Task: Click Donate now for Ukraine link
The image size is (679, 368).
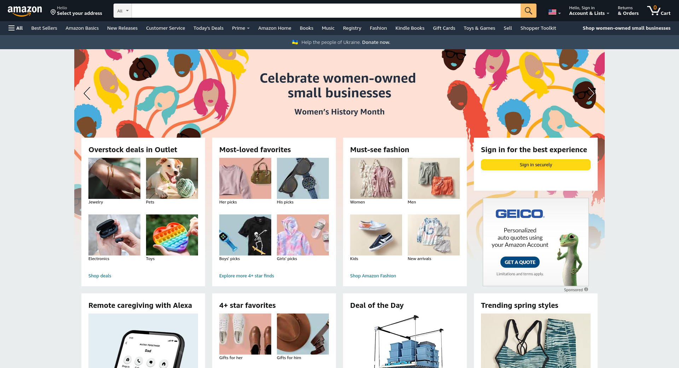Action: (x=376, y=42)
